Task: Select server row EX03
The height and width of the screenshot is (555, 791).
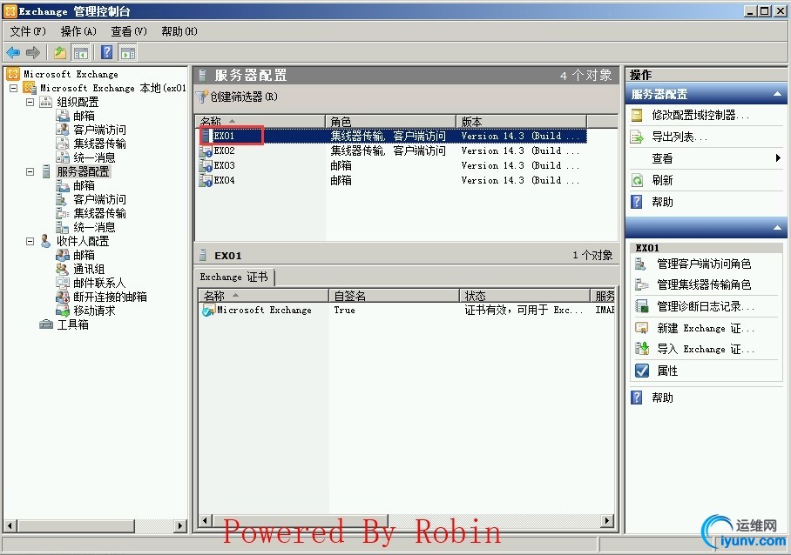Action: pyautogui.click(x=393, y=165)
